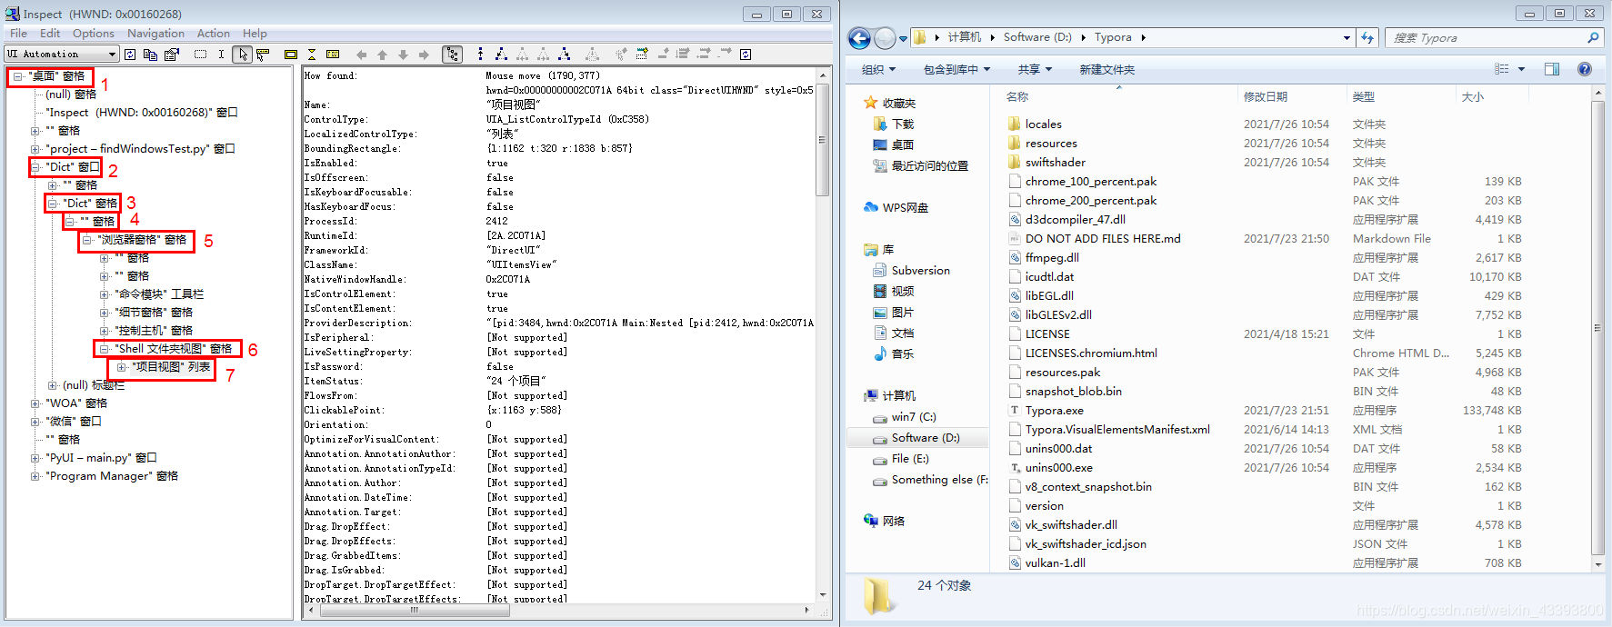The height and width of the screenshot is (627, 1612).
Task: Click the Refresh icon in Inspect toolbar
Action: [x=130, y=55]
